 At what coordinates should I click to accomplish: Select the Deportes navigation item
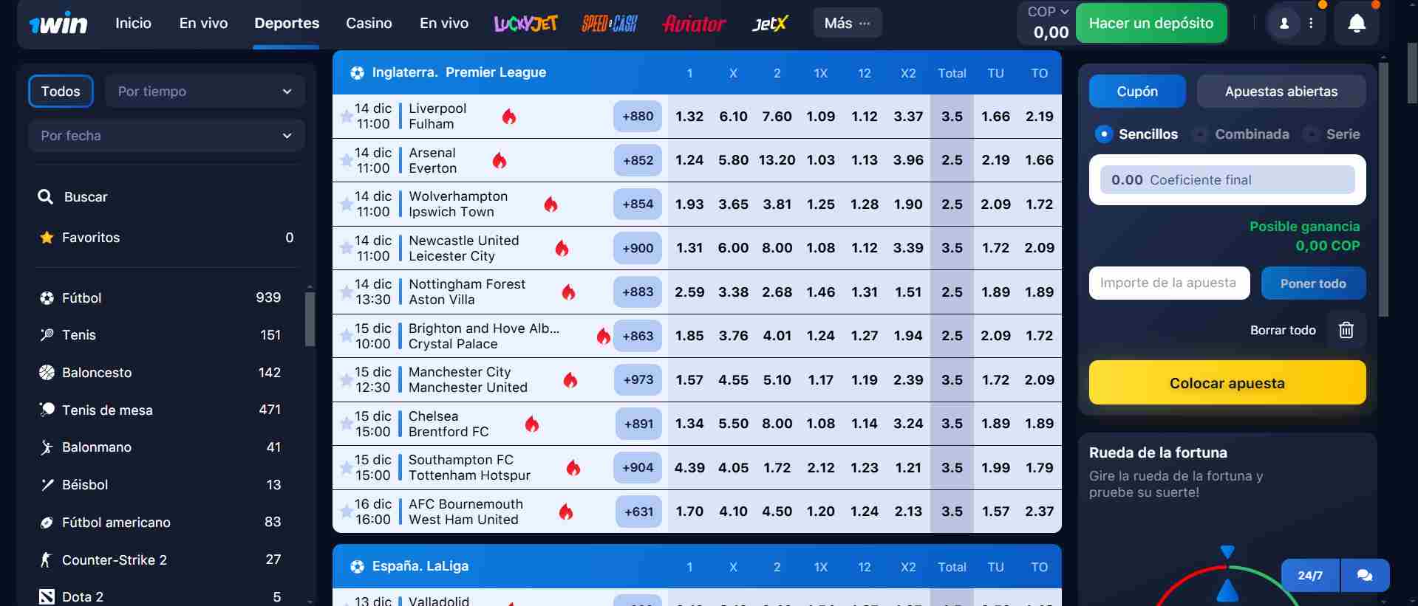(x=287, y=24)
